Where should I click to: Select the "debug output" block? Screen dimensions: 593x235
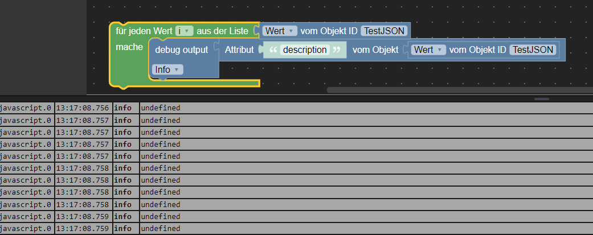pyautogui.click(x=182, y=50)
